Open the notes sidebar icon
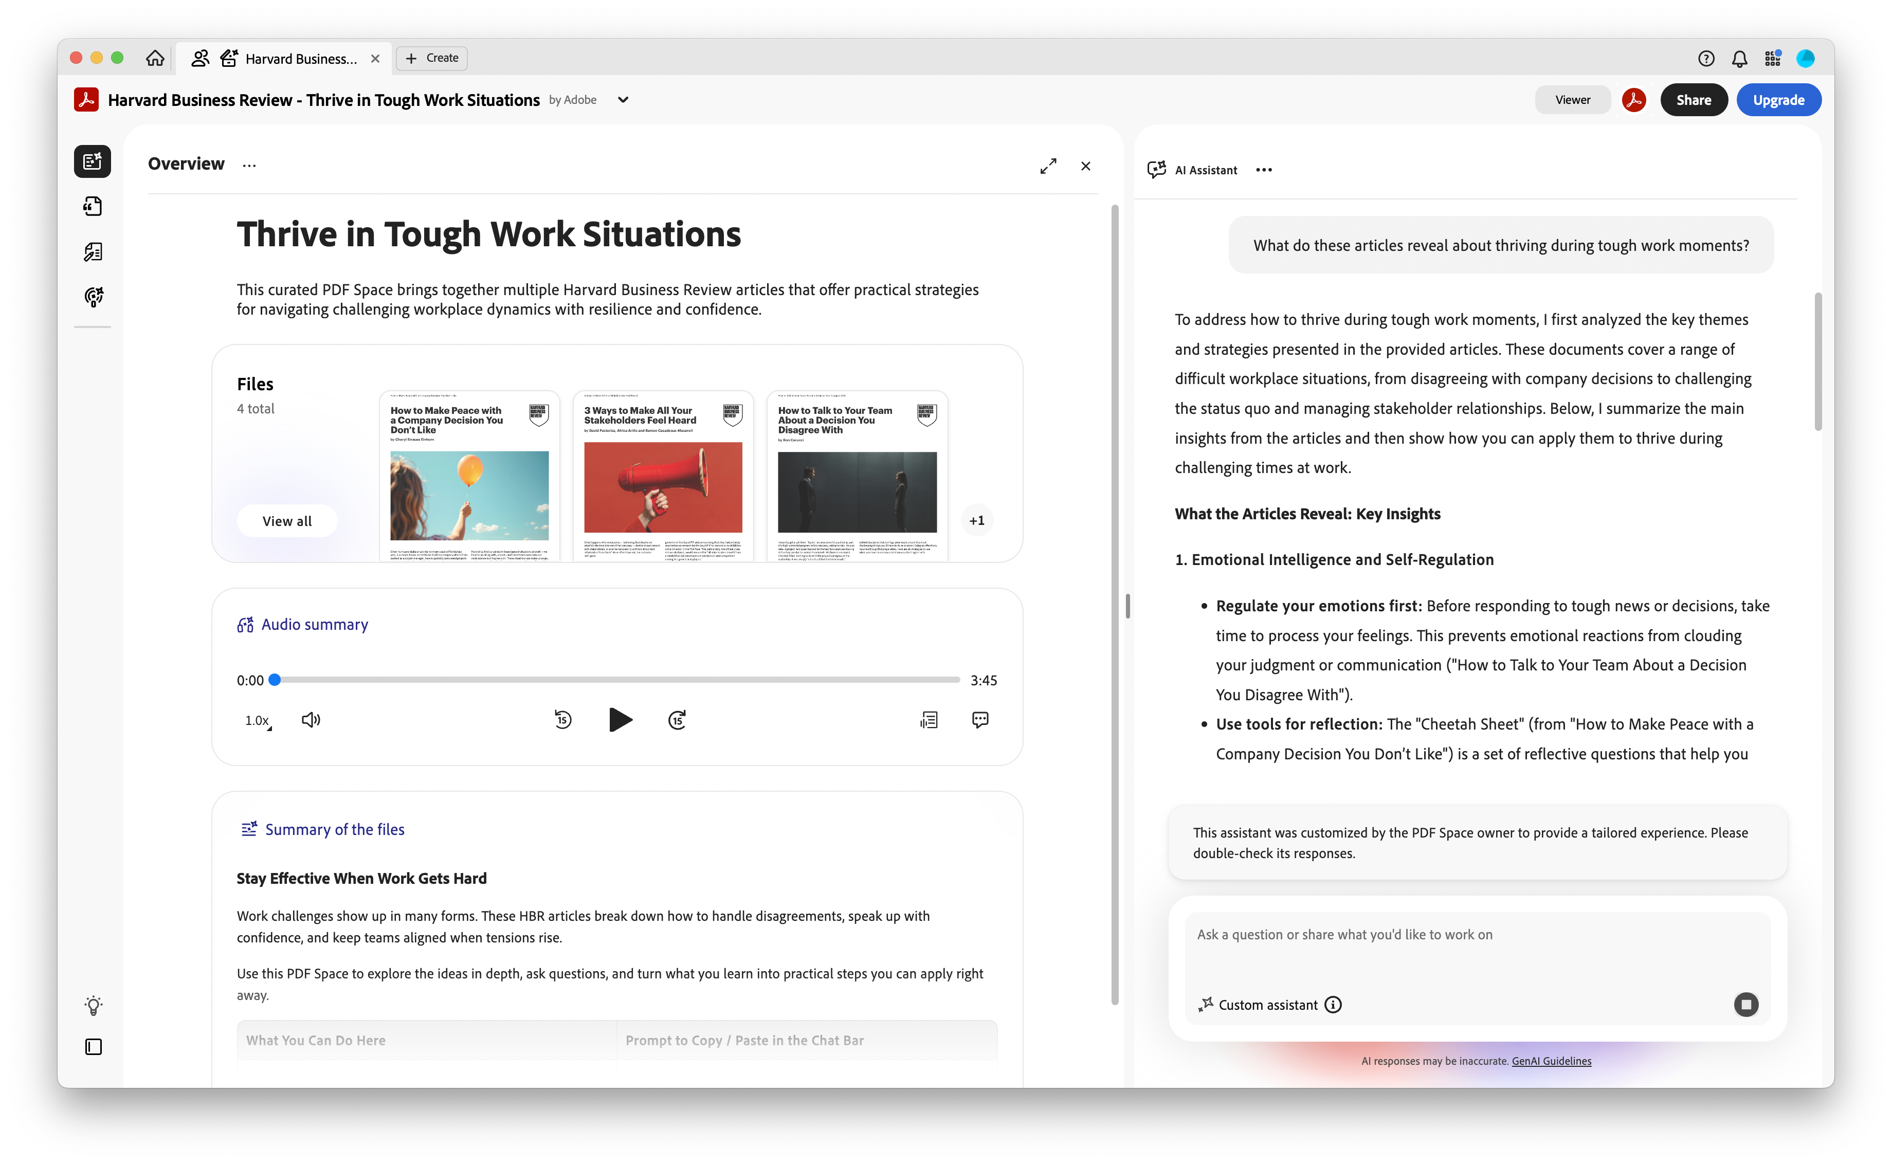The width and height of the screenshot is (1892, 1164). pyautogui.click(x=93, y=252)
